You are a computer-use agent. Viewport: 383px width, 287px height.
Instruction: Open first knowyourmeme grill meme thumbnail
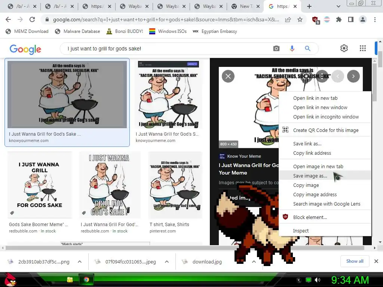[x=67, y=95]
